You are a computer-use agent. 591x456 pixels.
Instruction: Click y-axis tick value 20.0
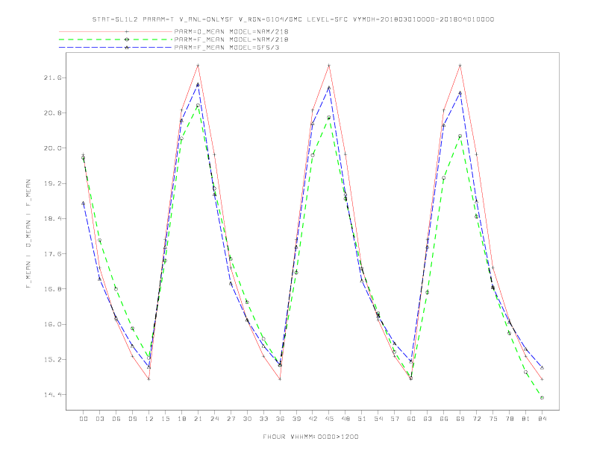tap(52, 148)
